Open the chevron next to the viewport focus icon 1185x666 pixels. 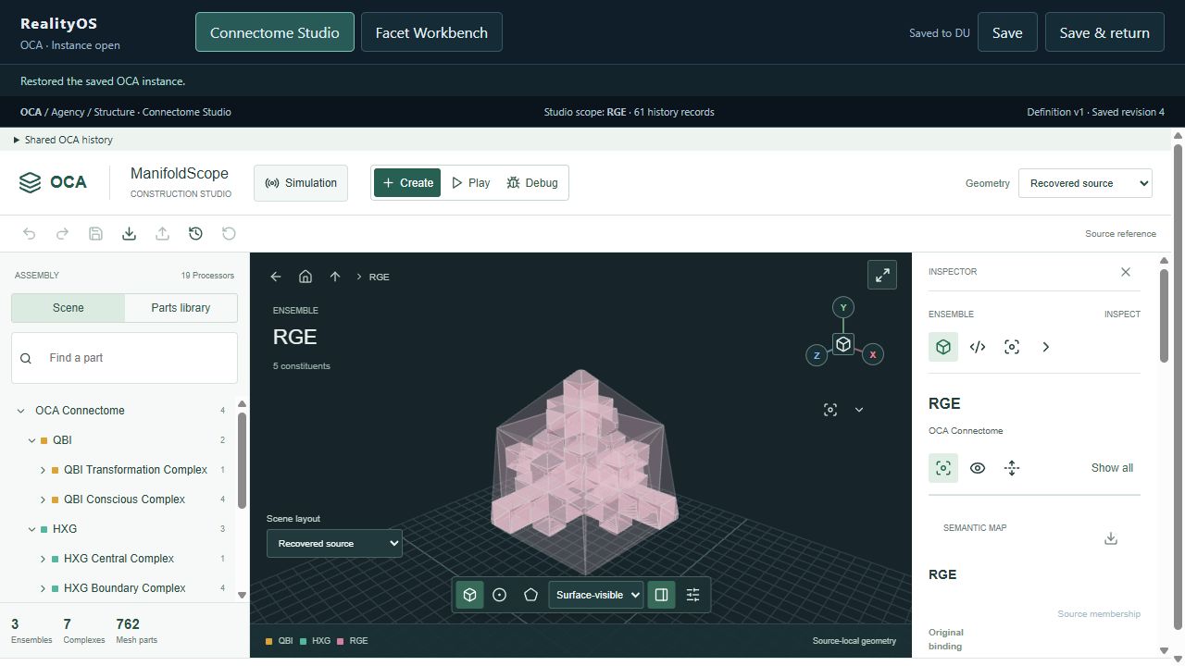[859, 410]
